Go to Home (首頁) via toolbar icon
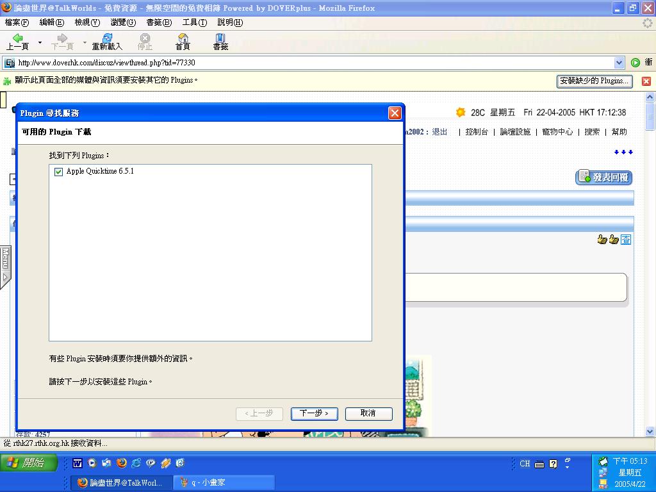 [183, 38]
